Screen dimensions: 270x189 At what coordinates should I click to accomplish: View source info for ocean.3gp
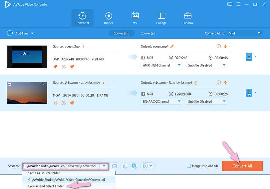(83, 46)
